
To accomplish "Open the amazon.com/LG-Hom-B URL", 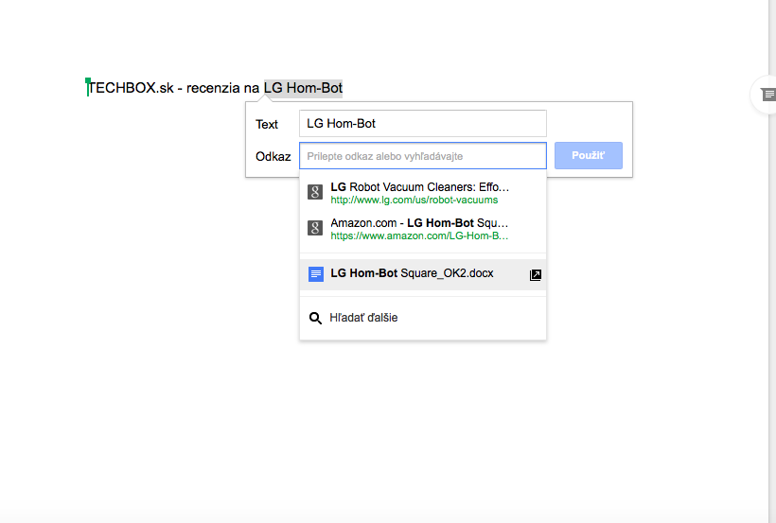I will click(x=419, y=236).
